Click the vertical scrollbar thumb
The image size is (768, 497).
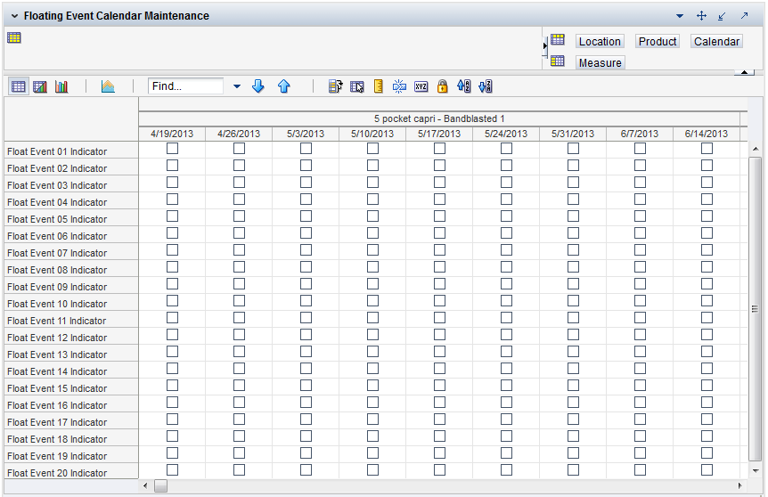pyautogui.click(x=756, y=308)
